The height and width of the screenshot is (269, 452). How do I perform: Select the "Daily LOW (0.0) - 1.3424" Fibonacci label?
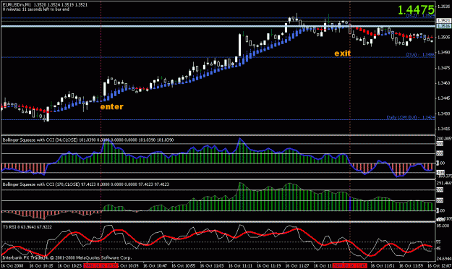click(411, 117)
